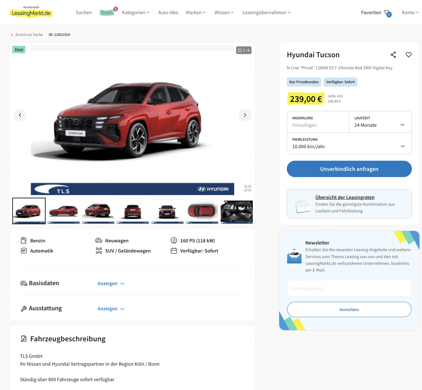Viewport: 422px width, 390px height.
Task: Add Hyundai Tucson to favorites heart icon
Action: pos(409,55)
